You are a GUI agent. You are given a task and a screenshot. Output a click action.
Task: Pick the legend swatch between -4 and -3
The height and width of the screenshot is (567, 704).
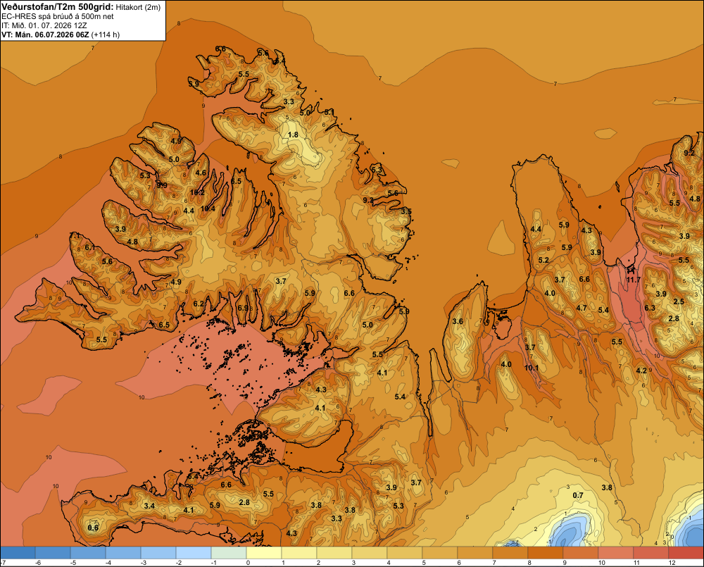pos(123,553)
